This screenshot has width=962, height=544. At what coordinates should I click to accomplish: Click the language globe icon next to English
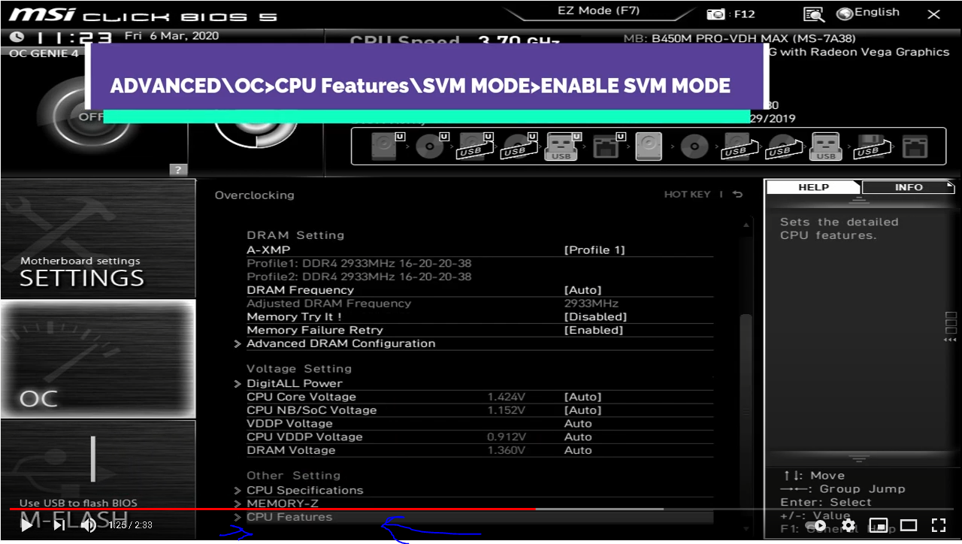845,14
